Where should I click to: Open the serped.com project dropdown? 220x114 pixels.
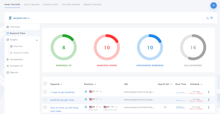coord(29,18)
